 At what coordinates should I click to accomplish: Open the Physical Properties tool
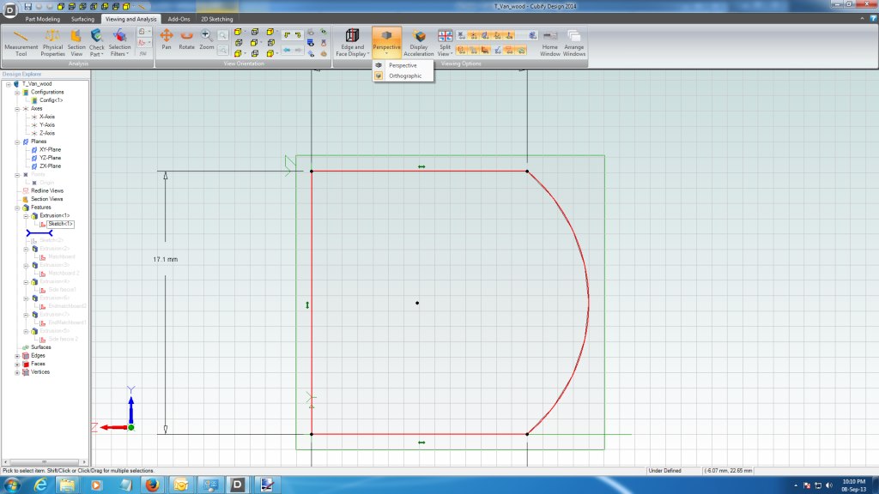[x=52, y=40]
